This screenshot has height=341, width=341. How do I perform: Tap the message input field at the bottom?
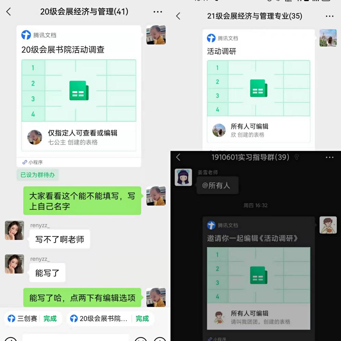pyautogui.click(x=76, y=338)
